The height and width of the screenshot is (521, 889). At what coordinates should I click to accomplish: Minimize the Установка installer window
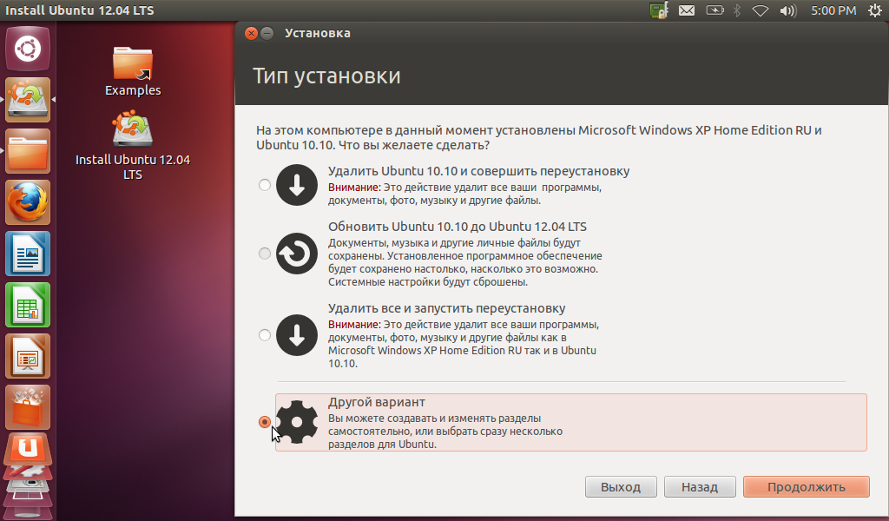(267, 34)
